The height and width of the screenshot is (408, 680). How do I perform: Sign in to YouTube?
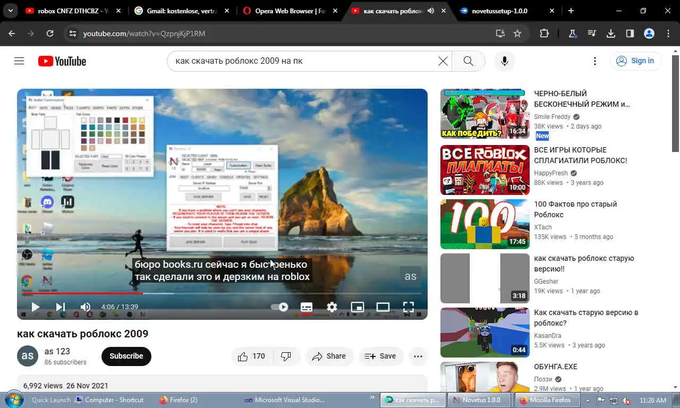click(636, 61)
